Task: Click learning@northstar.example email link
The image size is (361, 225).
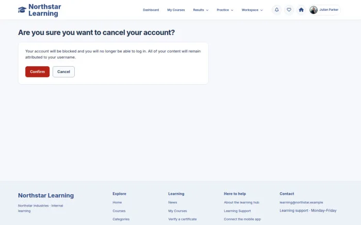Action: point(301,202)
